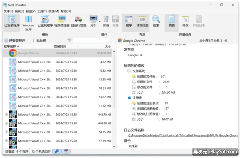Viewport: 241px width, 158px height.
Task: Click the 创建的注册表值 entry
Action: [150, 108]
